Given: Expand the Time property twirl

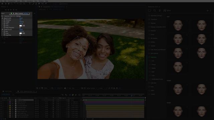Looking at the screenshot, I should (x=3, y=24).
